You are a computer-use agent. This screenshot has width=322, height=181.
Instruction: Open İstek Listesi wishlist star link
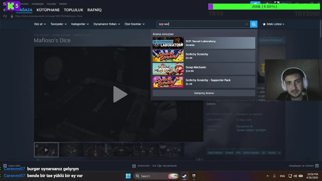point(273,24)
